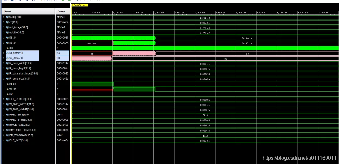Click the bus icon beside R_data_start_index
The height and width of the screenshot is (164, 339).
click(x=7, y=74)
